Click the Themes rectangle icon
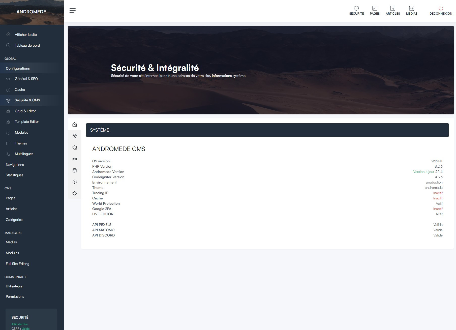This screenshot has height=330, width=456. tap(8, 143)
